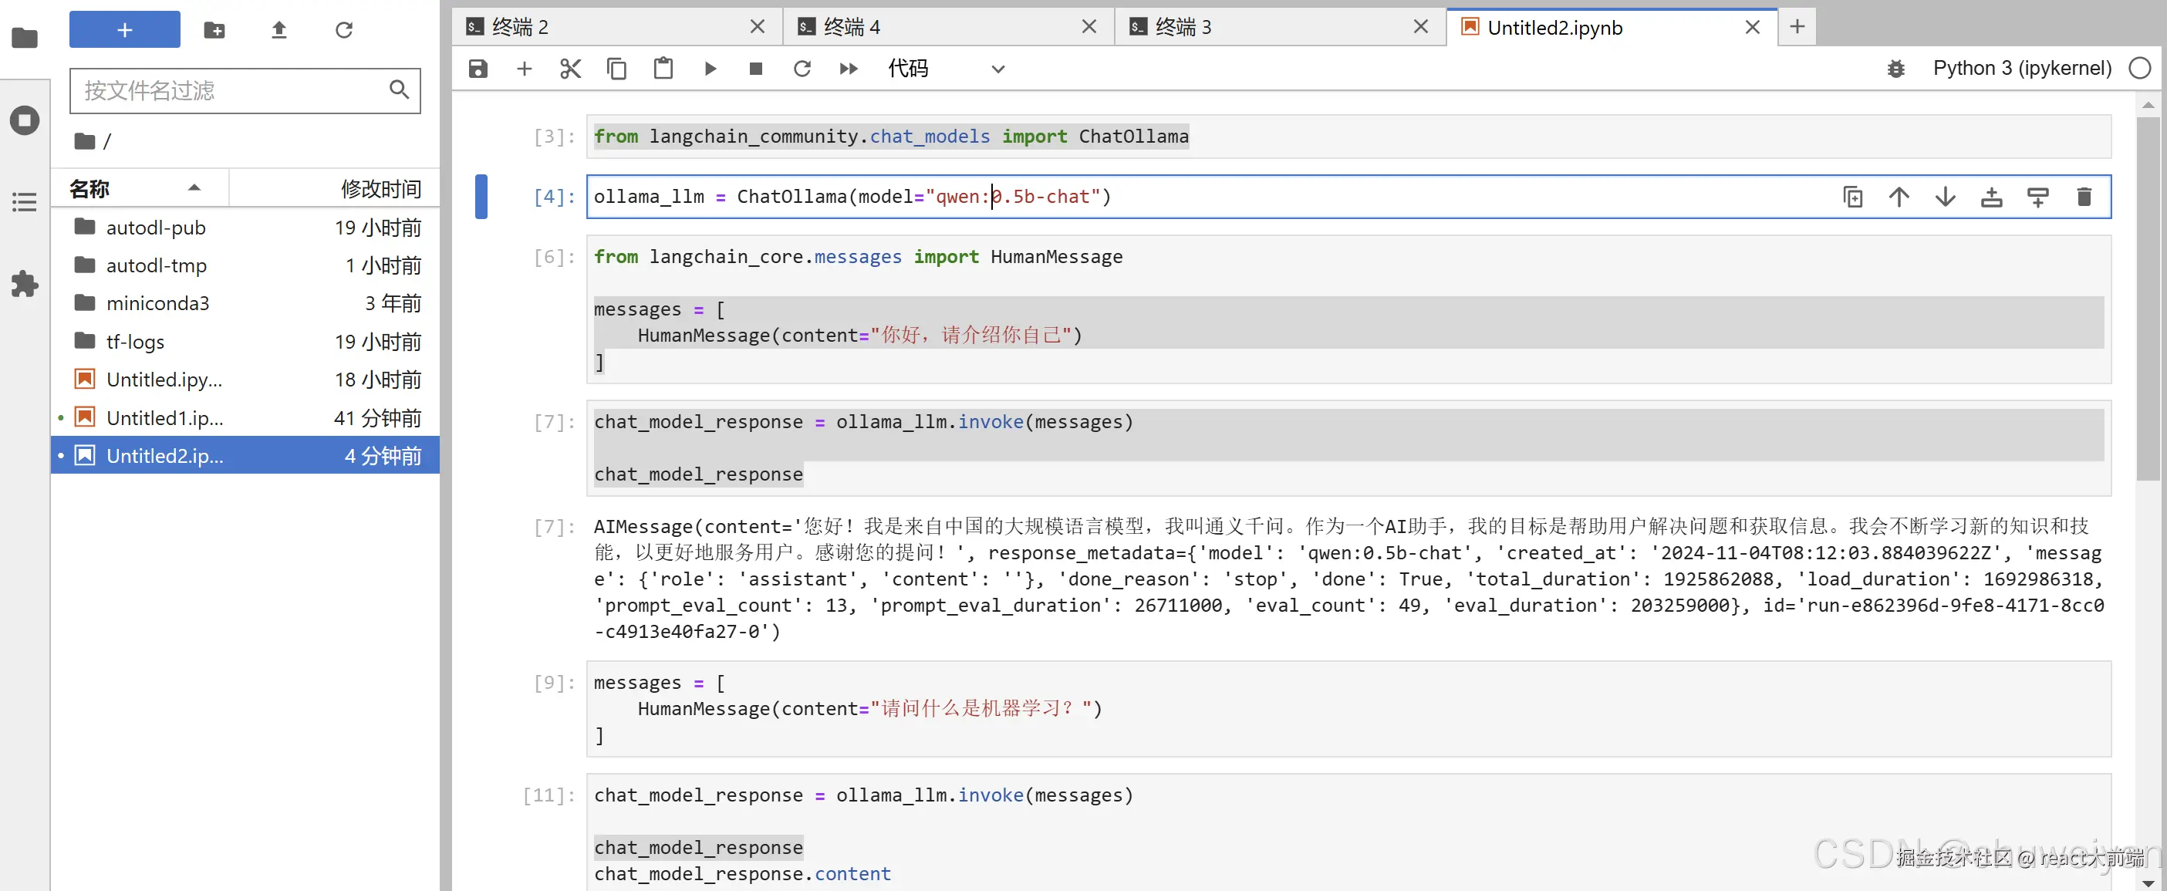
Task: Move the active cell down
Action: tap(1945, 197)
